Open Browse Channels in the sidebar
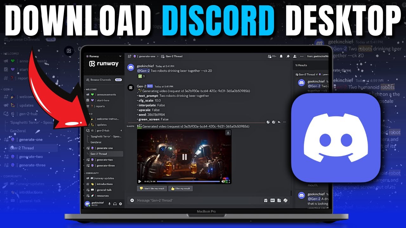406x228 pixels. tap(104, 80)
